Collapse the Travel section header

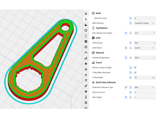[98, 62]
